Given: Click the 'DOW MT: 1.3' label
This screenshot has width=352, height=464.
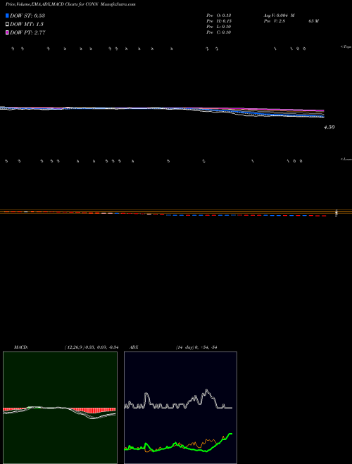Looking at the screenshot, I should pyautogui.click(x=27, y=25).
